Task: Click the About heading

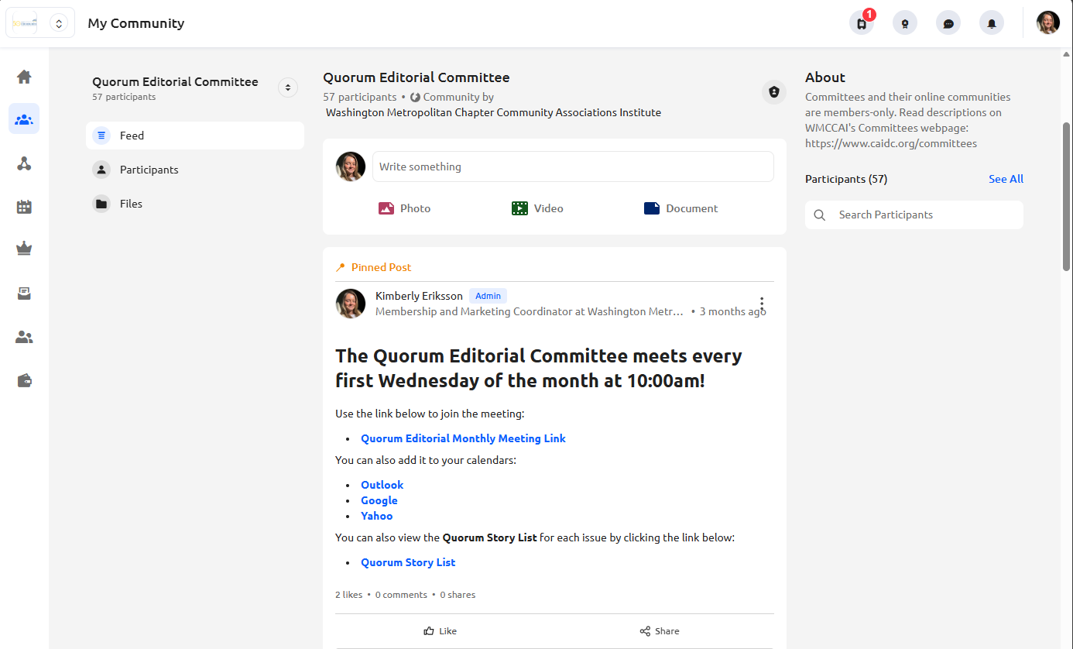Action: (x=825, y=77)
